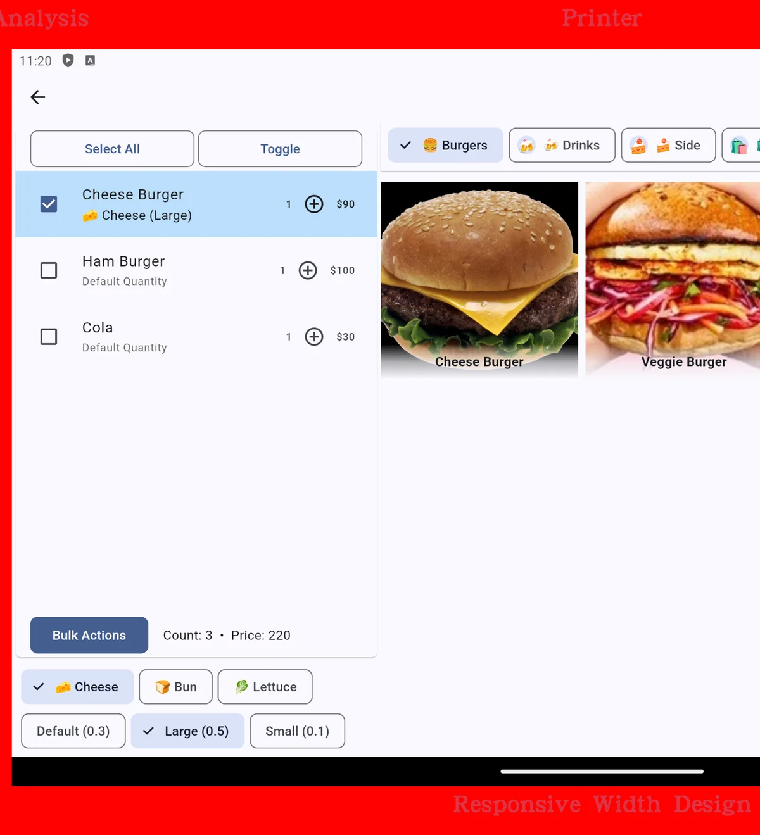Click the $100 price of Ham Burger
Screen dimensions: 760x835
point(343,270)
